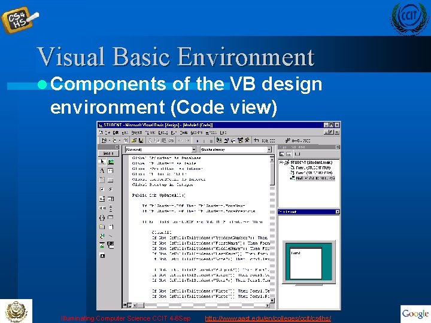Select the CommandButton control in the toolbox
Image resolution: width=431 pixels, height=323 pixels.
(x=111, y=180)
